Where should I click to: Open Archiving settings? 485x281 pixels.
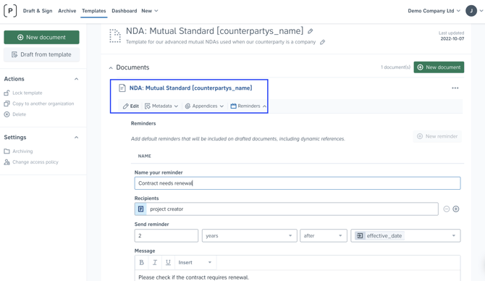point(18,151)
